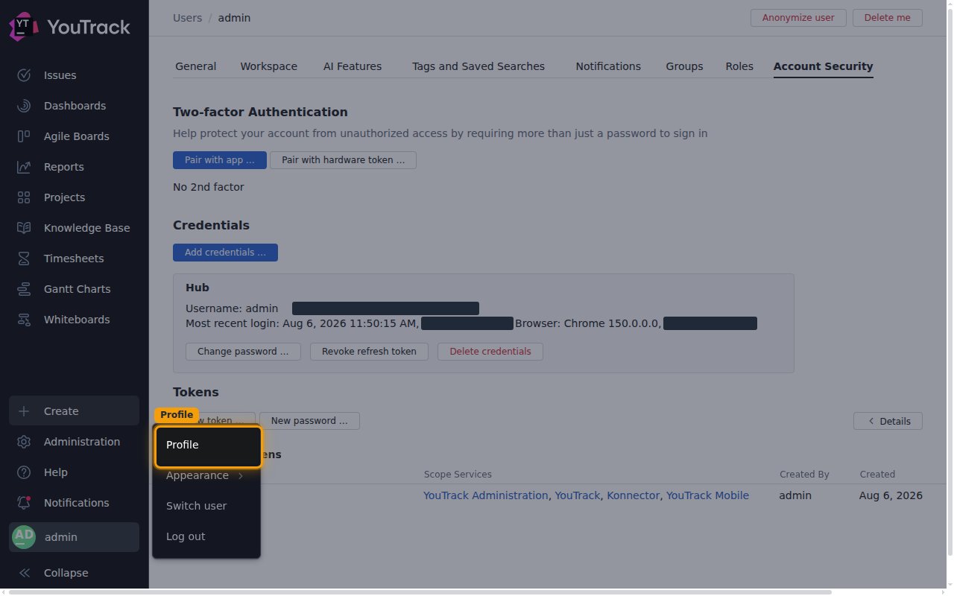The width and height of the screenshot is (954, 596).
Task: Open the Notifications settings tab
Action: pyautogui.click(x=608, y=66)
